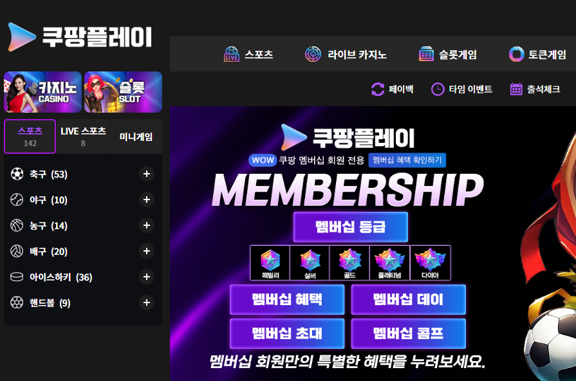Switch to the 미니게임 tab

pos(136,136)
